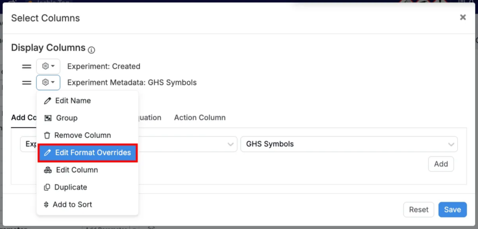The height and width of the screenshot is (229, 478).
Task: Select Edit Column from dropdown menu
Action: 77,170
